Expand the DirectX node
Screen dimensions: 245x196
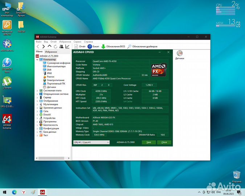coord(37,115)
